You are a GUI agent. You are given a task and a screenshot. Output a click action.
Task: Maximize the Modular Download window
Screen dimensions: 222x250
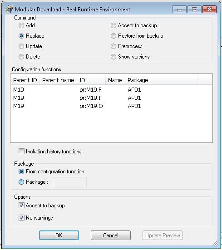(x=194, y=10)
